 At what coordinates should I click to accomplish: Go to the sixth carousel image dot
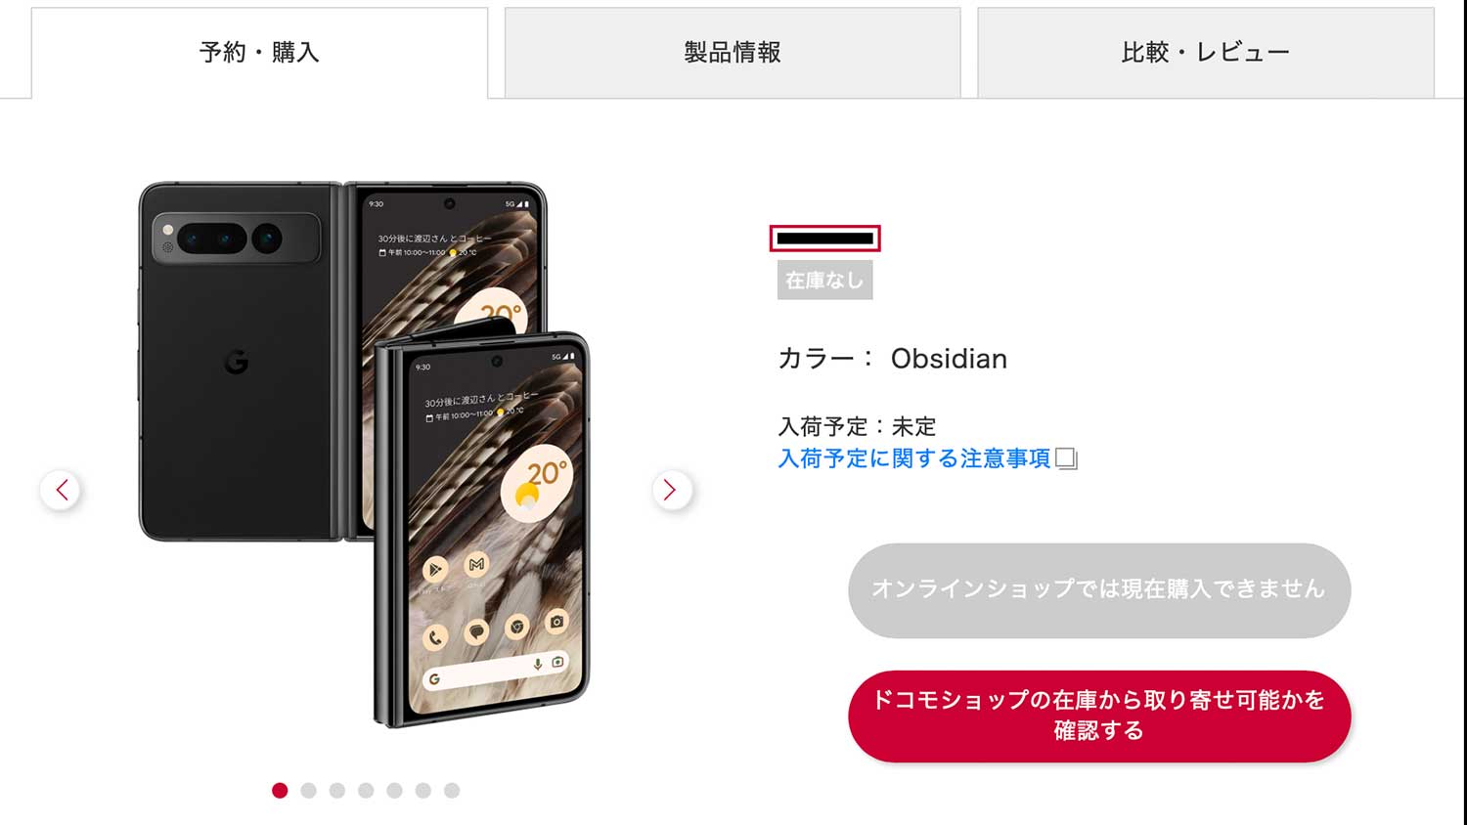[x=423, y=790]
